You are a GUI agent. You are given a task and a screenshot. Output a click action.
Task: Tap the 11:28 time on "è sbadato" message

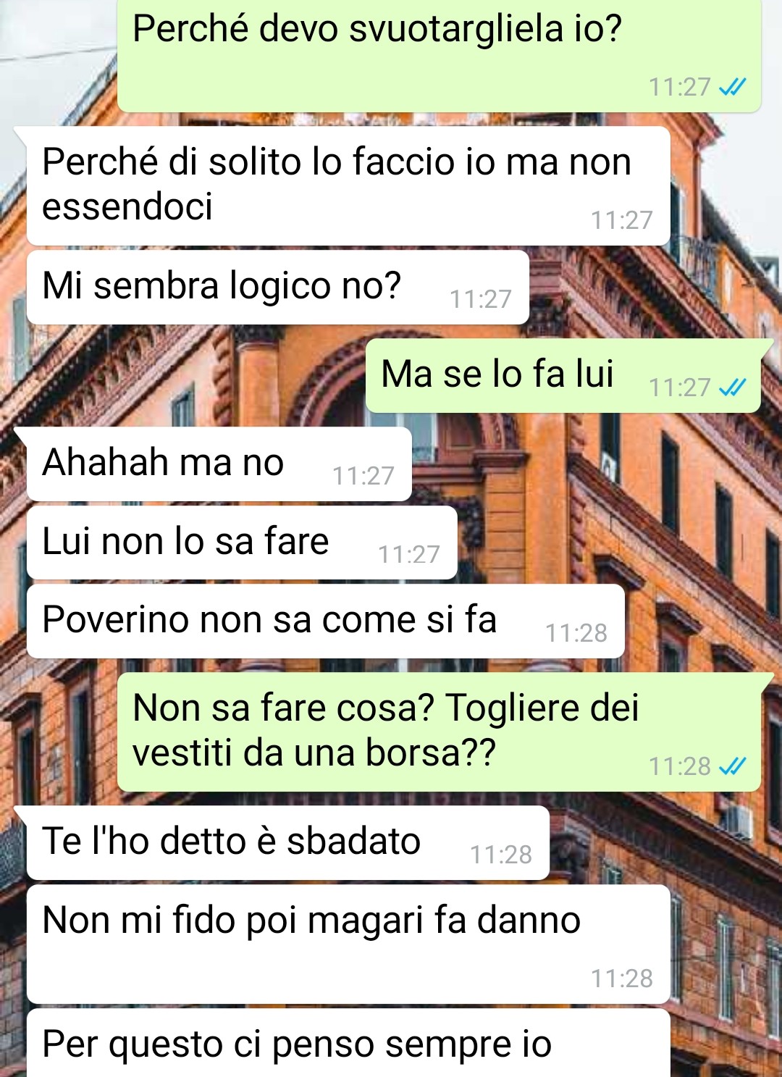pyautogui.click(x=500, y=855)
